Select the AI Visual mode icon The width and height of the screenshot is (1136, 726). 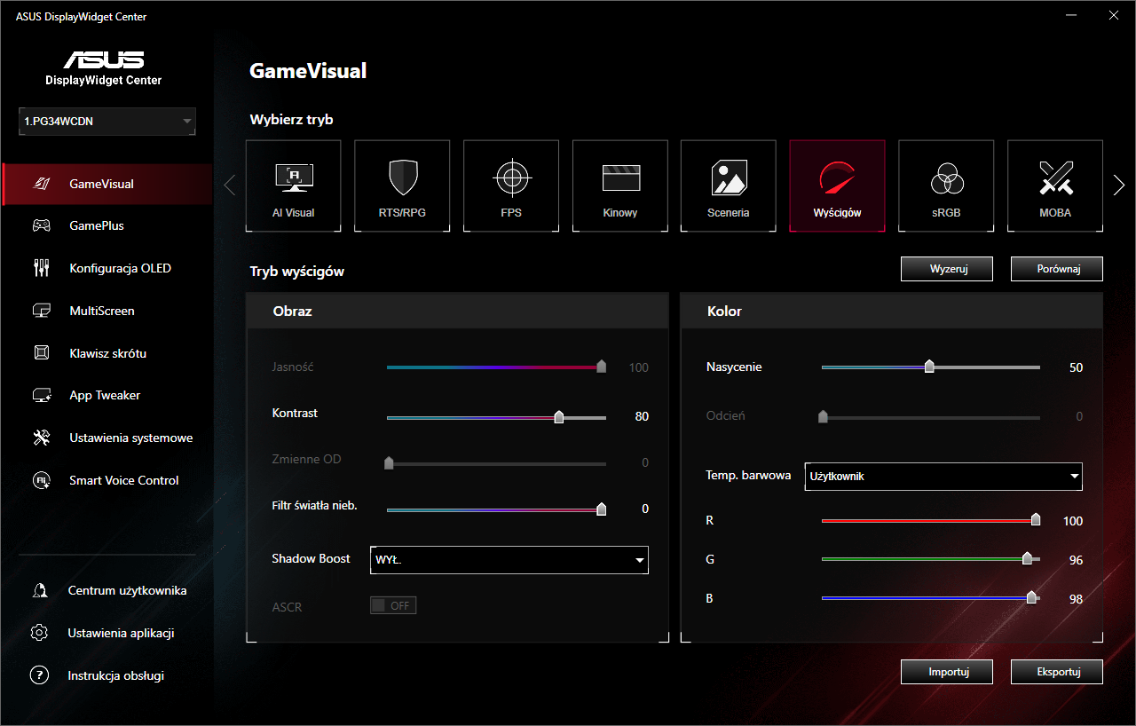(x=293, y=185)
